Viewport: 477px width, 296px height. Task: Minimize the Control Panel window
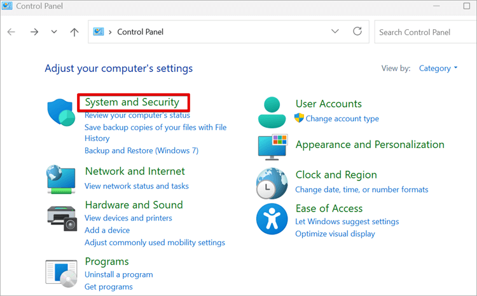pos(436,6)
